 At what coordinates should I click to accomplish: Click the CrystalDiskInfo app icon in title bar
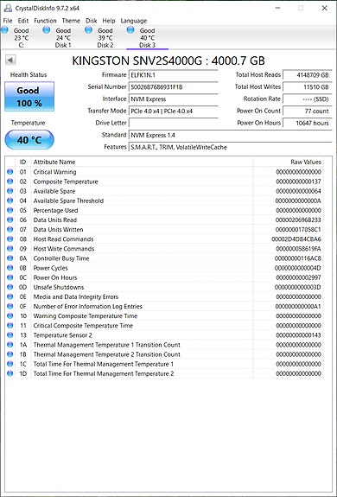[x=9, y=8]
